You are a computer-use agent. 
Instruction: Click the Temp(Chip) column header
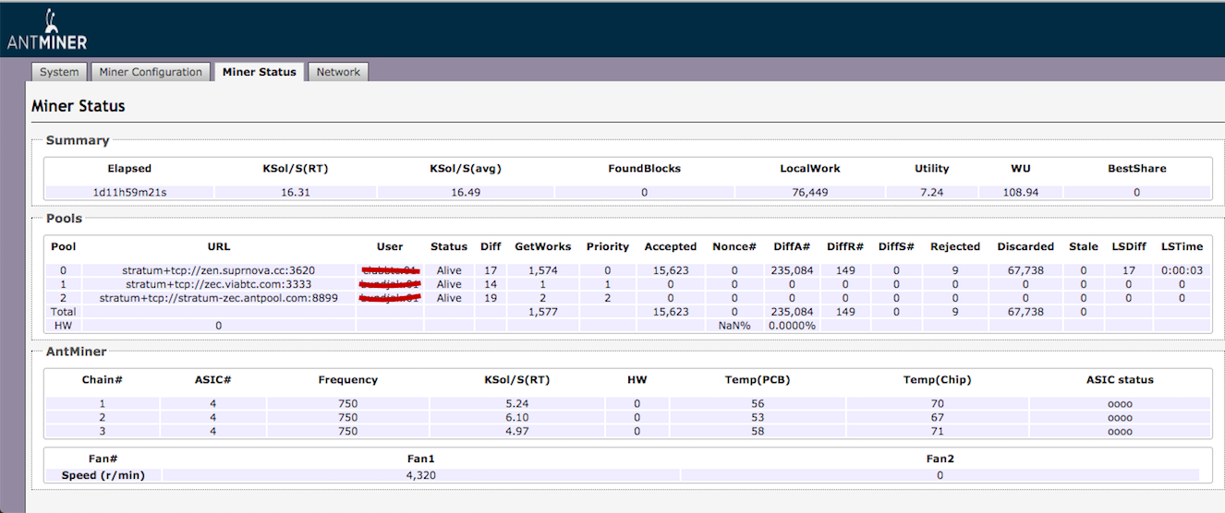(937, 379)
